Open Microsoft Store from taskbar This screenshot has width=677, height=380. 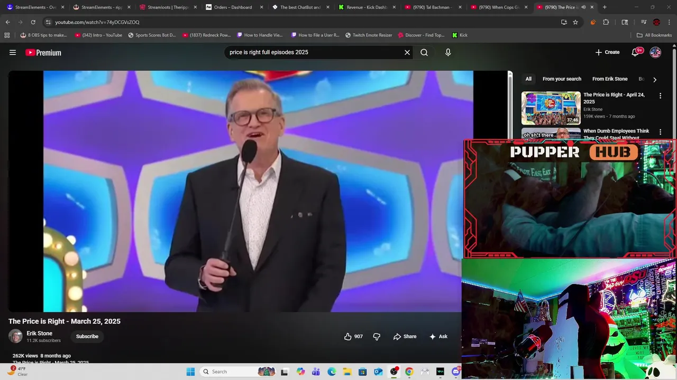pyautogui.click(x=363, y=372)
